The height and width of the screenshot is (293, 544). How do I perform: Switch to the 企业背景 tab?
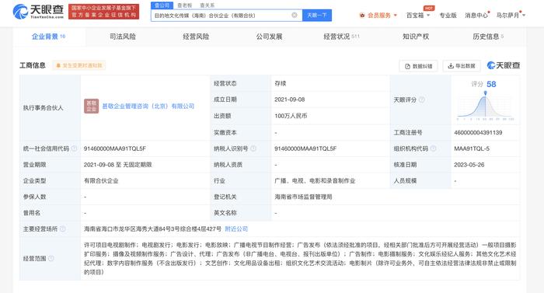pos(48,37)
